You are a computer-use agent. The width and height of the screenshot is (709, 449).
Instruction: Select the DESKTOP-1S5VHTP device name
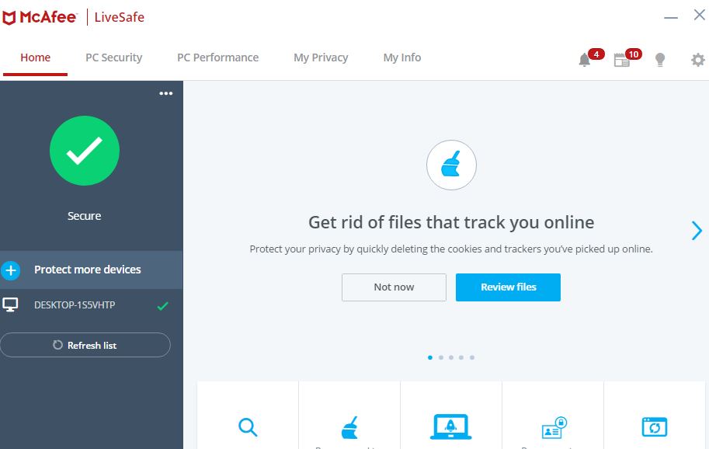click(75, 305)
